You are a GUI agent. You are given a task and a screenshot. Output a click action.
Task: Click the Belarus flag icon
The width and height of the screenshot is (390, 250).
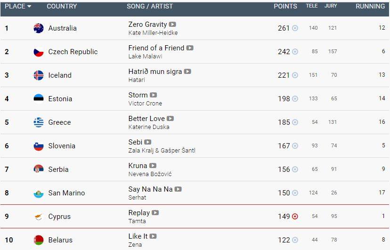point(39,240)
